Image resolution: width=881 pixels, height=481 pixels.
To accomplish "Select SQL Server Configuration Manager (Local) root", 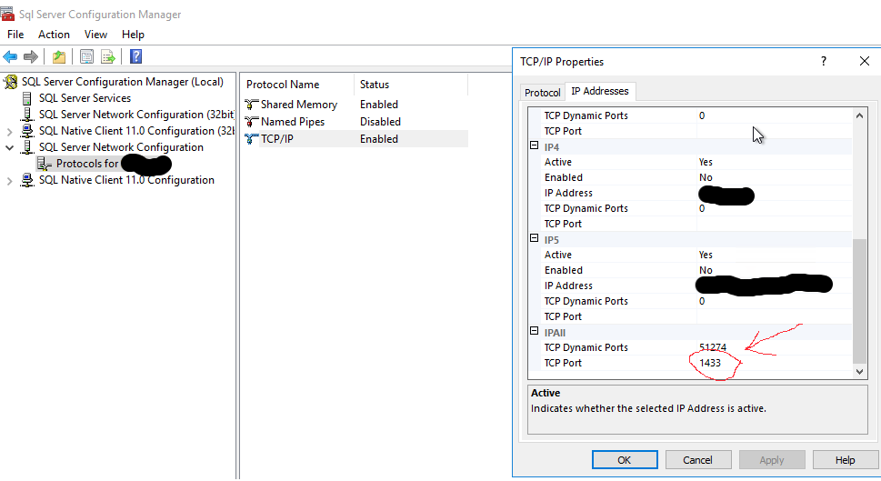I will [123, 82].
